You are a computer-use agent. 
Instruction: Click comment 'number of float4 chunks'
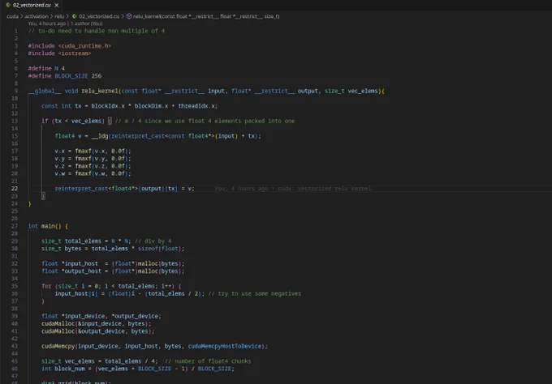coord(213,361)
